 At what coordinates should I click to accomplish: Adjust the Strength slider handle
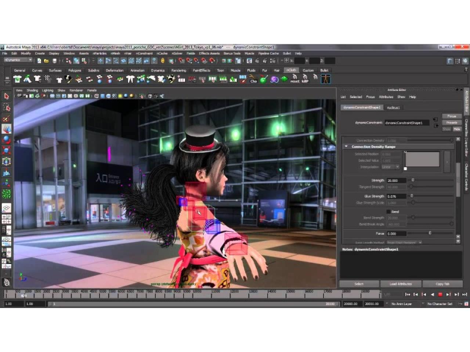click(x=413, y=180)
